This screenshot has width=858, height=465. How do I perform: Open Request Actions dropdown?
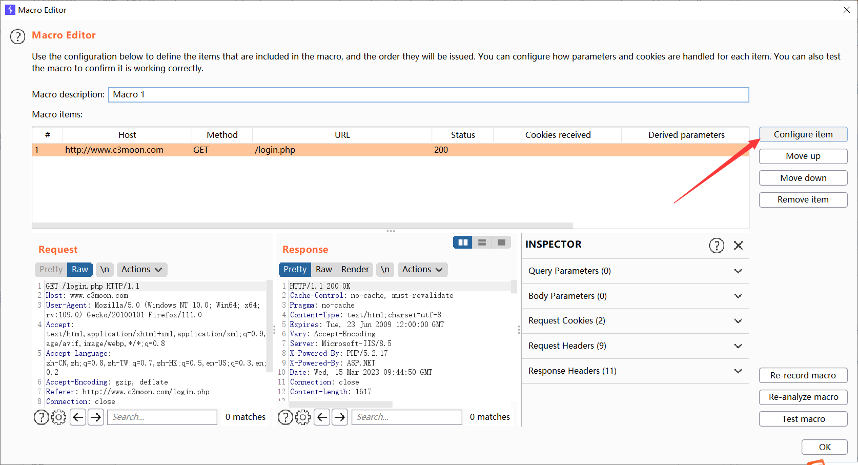(141, 270)
